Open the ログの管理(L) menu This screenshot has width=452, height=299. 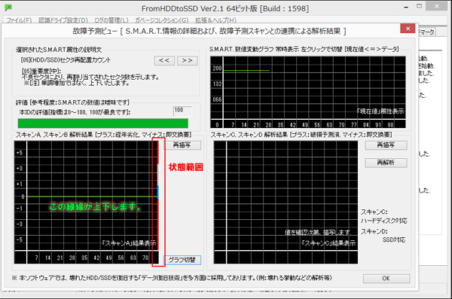pyautogui.click(x=111, y=20)
